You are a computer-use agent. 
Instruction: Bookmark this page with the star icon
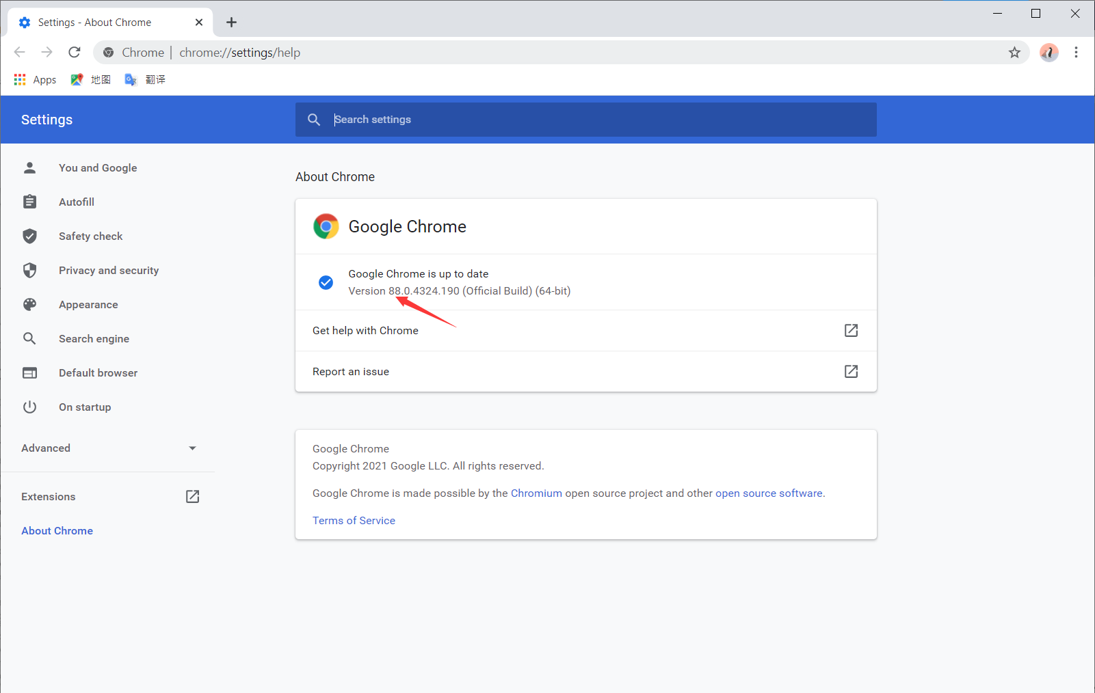(x=1014, y=53)
